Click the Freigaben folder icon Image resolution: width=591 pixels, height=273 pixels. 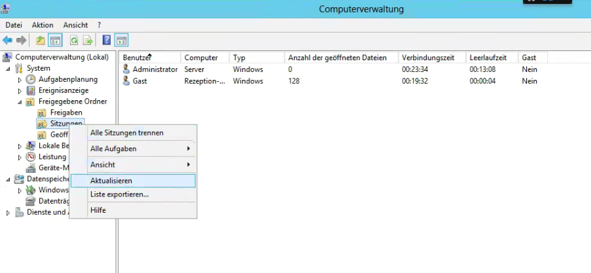(x=42, y=113)
